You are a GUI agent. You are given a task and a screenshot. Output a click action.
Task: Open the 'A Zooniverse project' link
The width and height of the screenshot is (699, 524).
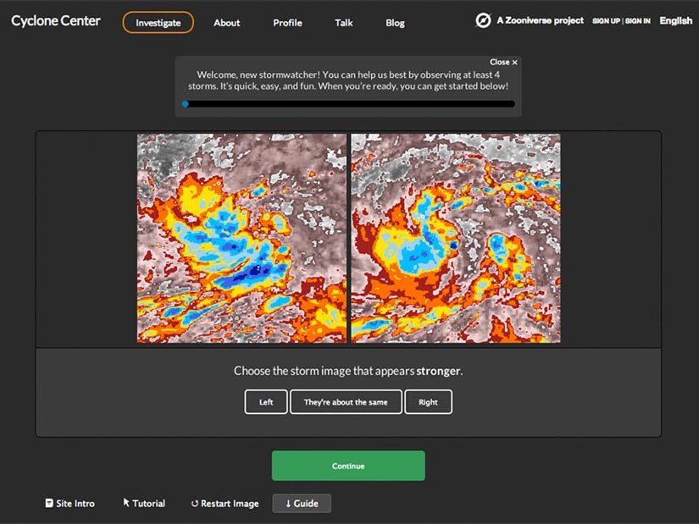[540, 20]
